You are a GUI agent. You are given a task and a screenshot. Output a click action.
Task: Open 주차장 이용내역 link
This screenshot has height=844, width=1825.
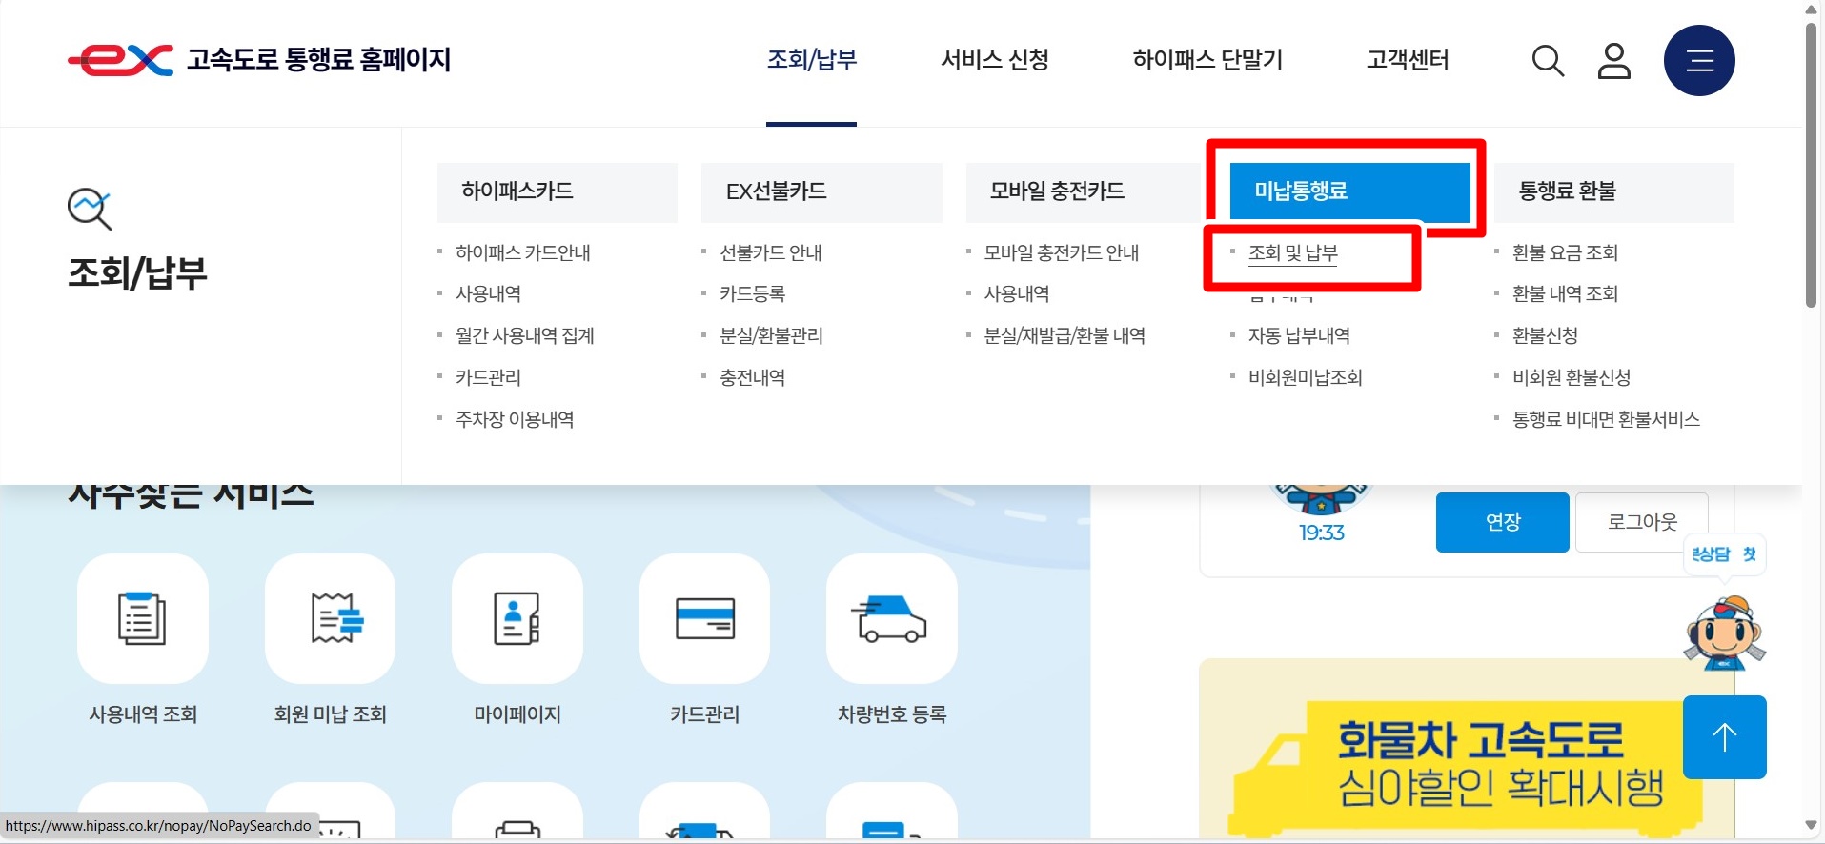pos(515,420)
